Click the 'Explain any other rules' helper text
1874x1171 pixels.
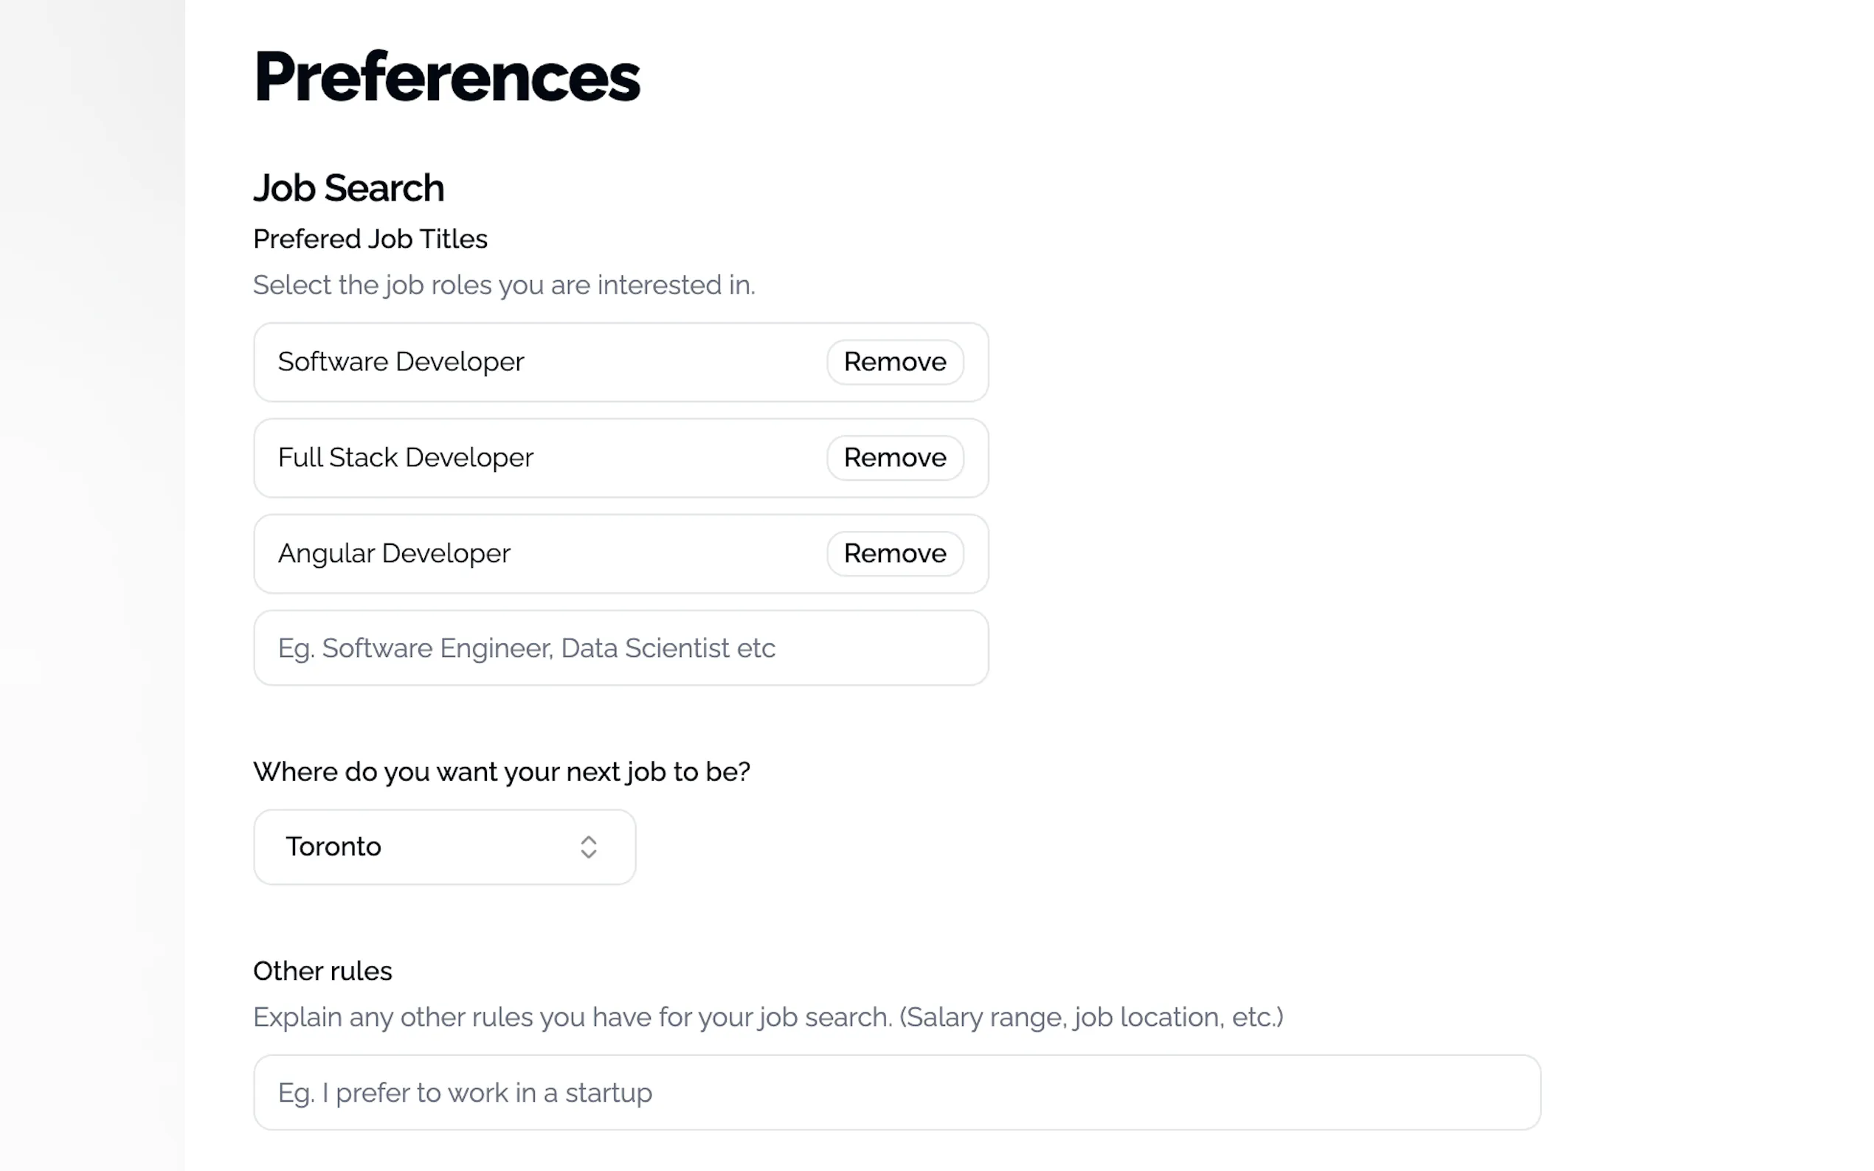(x=768, y=1017)
